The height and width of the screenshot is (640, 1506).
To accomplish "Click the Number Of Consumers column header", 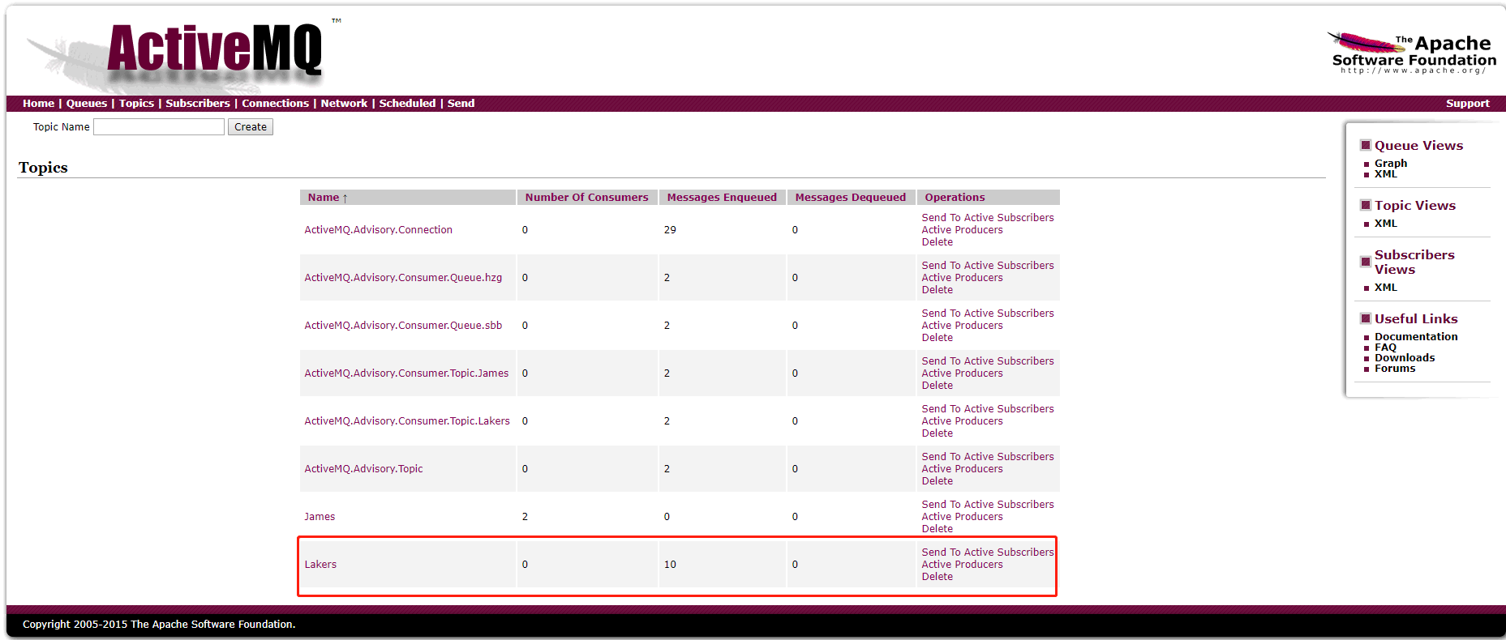I will (x=586, y=198).
